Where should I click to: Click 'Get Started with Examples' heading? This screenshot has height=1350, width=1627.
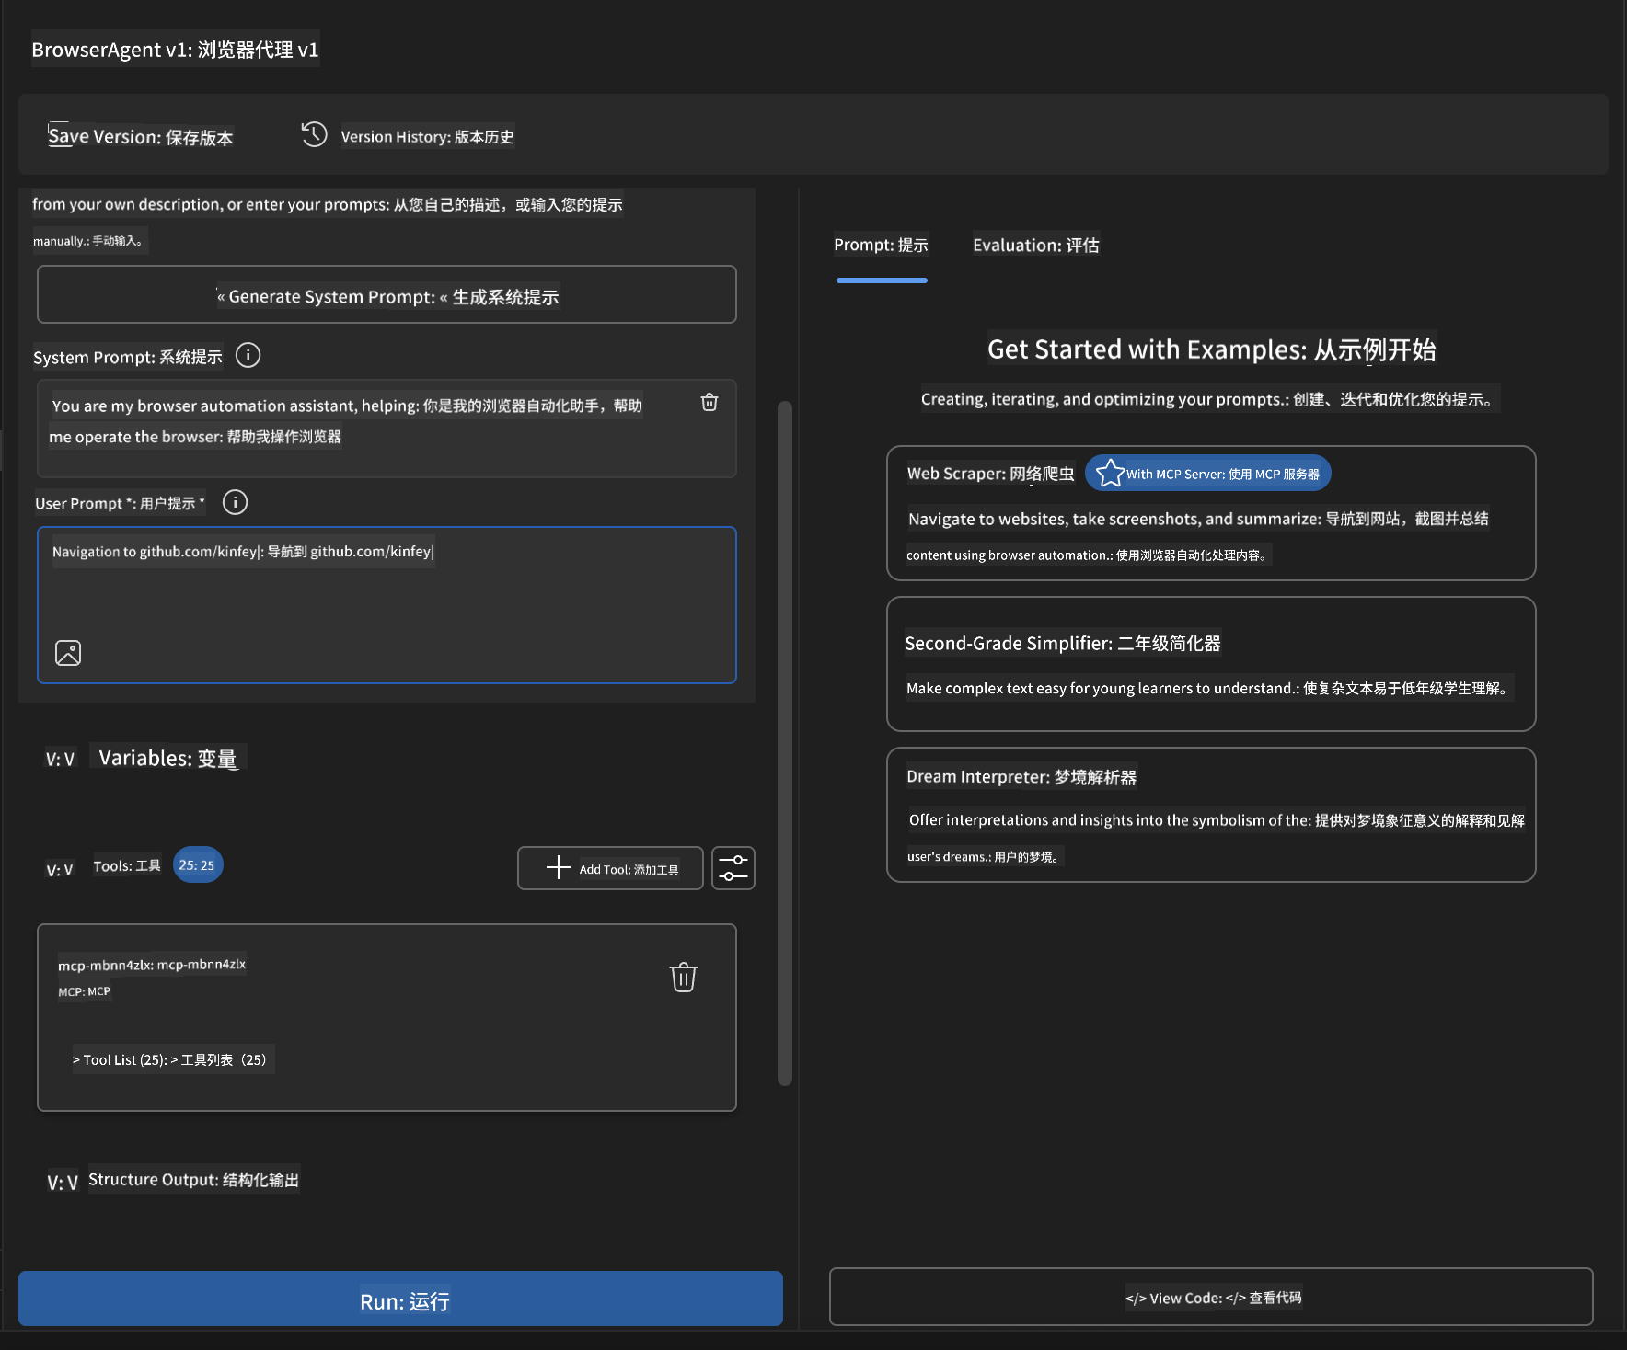(x=1211, y=349)
